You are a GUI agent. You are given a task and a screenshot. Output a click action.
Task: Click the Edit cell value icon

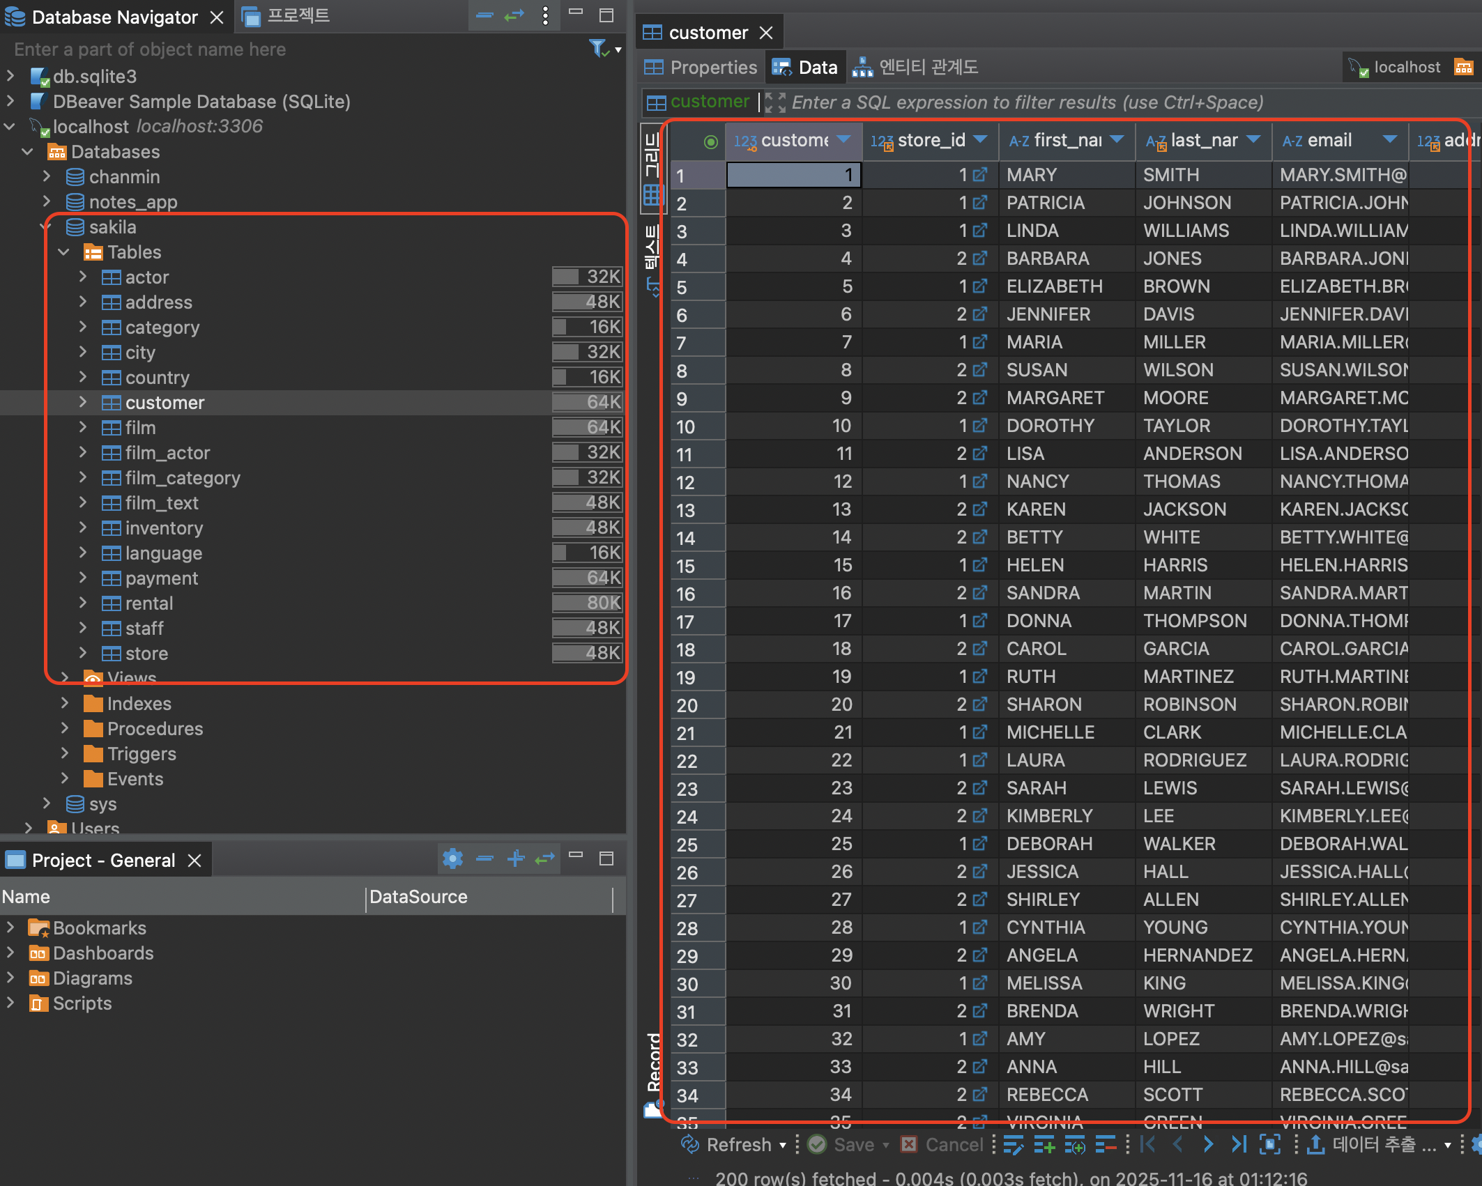(1013, 1145)
